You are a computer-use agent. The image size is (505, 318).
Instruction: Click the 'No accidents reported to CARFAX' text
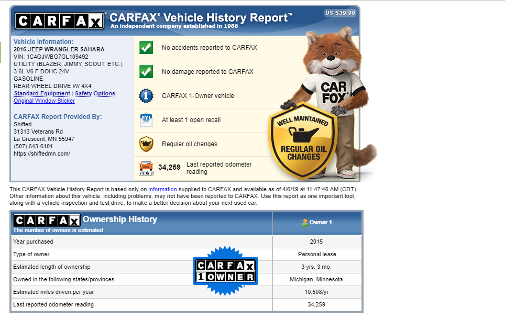(210, 48)
